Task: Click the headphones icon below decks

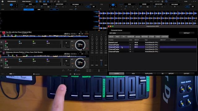Action: point(63,71)
